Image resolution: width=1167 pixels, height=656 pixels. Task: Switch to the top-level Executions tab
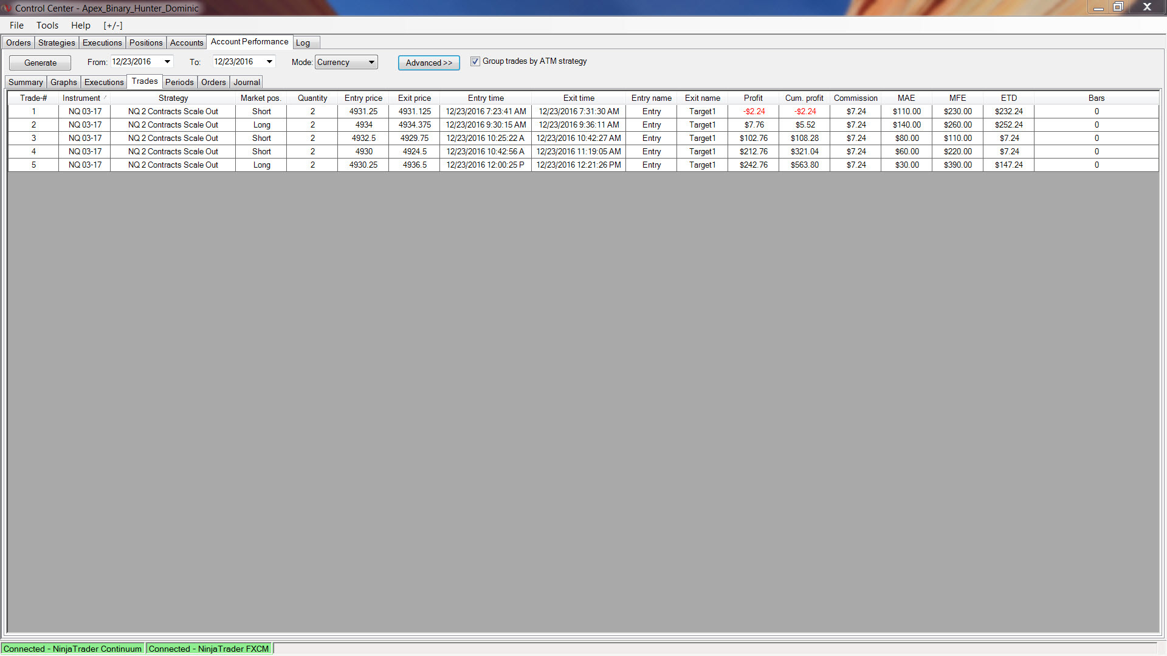tap(102, 43)
